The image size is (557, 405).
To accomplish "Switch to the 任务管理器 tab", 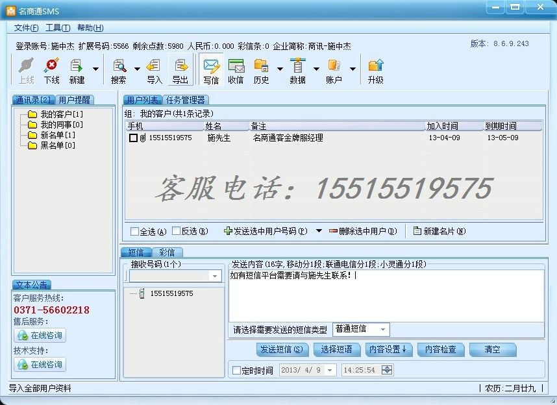I will tap(186, 100).
